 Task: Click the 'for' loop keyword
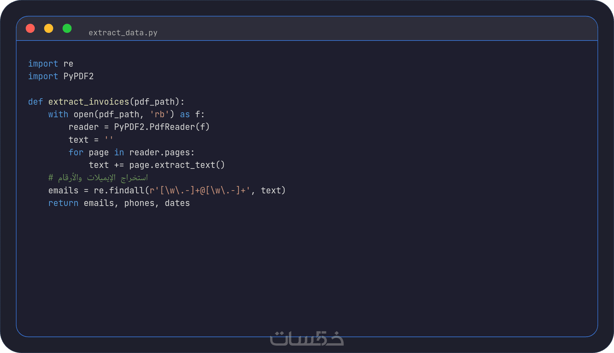click(x=76, y=153)
